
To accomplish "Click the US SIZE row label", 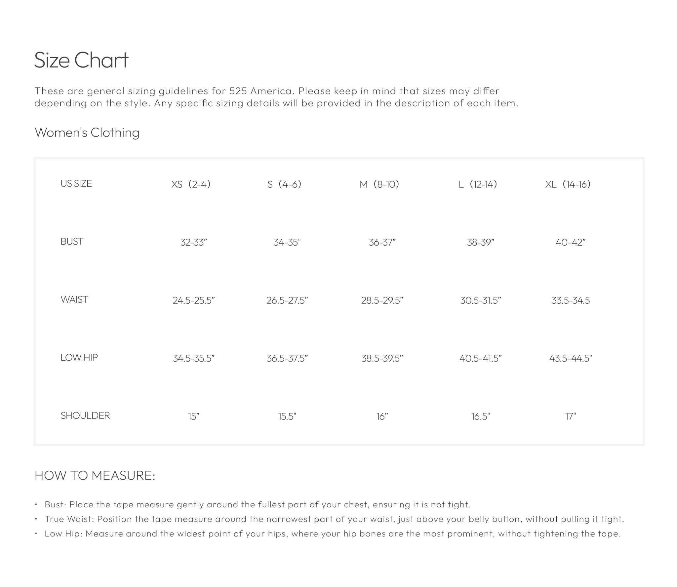I will [76, 184].
